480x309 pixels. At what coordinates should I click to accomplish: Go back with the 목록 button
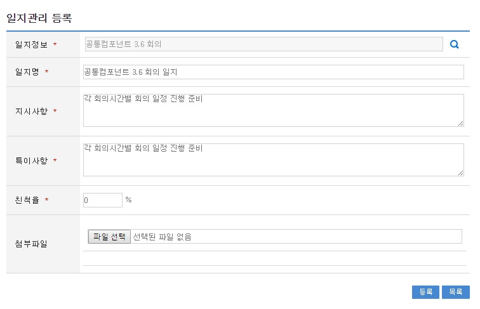click(455, 292)
